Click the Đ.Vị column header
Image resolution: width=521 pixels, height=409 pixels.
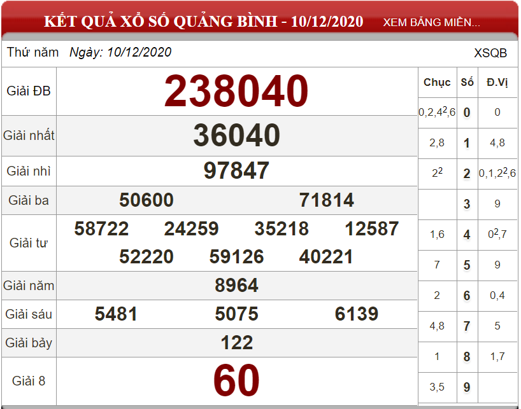497,82
